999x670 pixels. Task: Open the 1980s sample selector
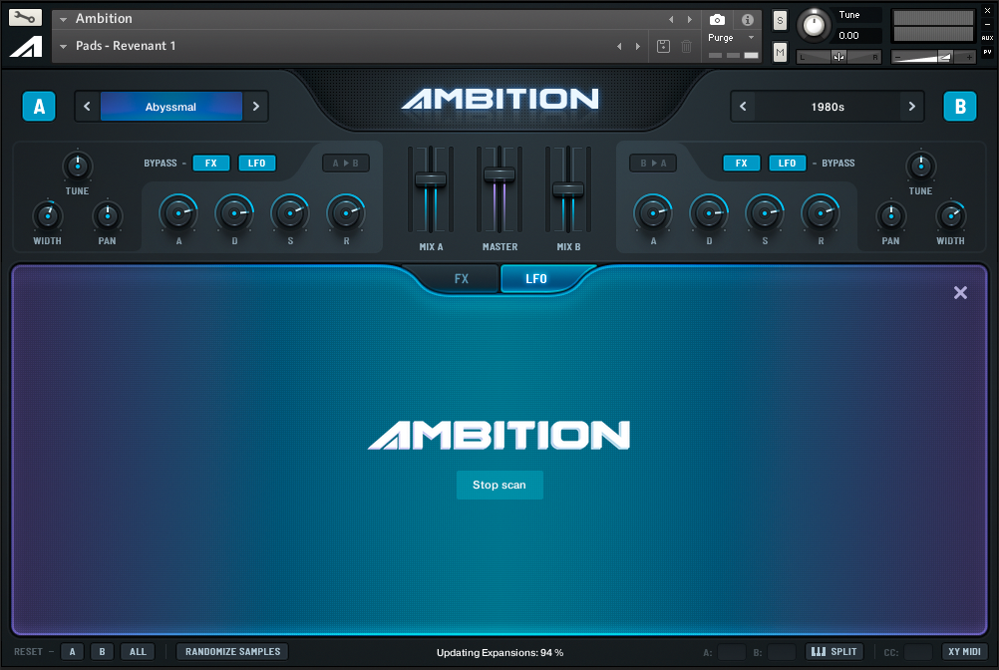point(828,107)
